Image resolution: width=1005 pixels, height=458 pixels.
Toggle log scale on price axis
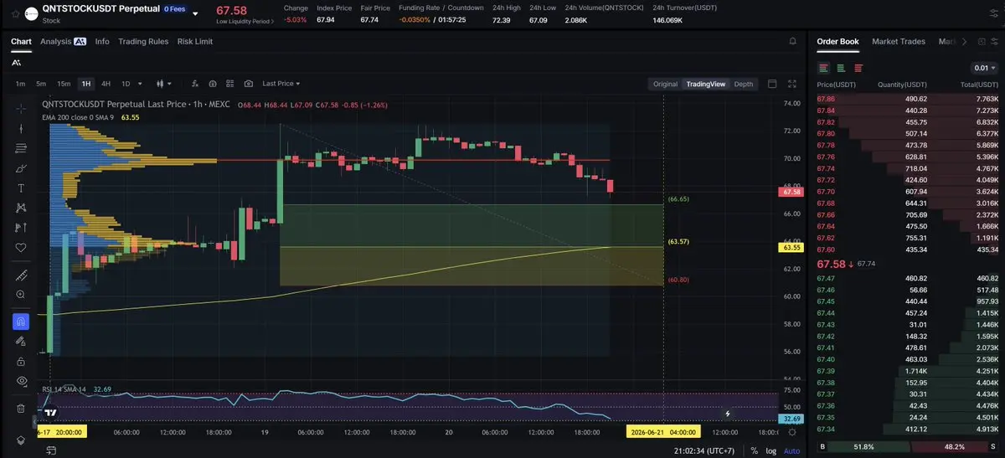pos(770,451)
